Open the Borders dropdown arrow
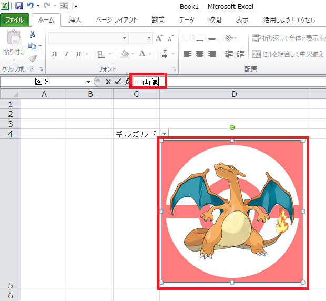The height and width of the screenshot is (301, 326). point(110,54)
